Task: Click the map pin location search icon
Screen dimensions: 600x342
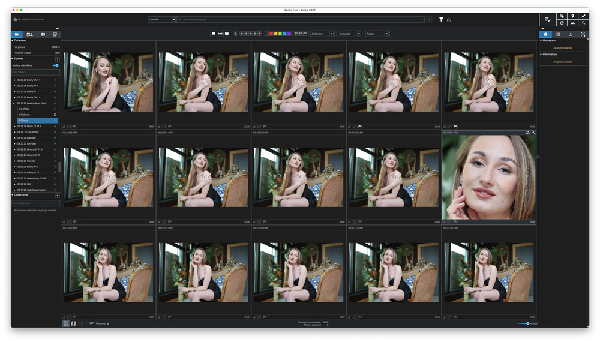Action: (x=572, y=16)
